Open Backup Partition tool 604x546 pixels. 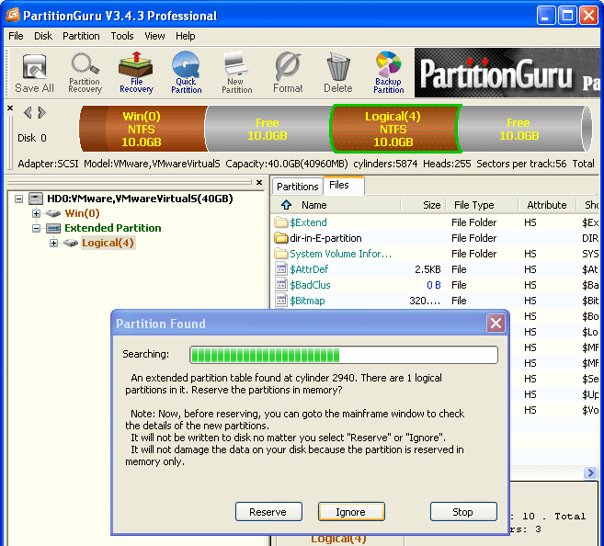click(x=388, y=74)
